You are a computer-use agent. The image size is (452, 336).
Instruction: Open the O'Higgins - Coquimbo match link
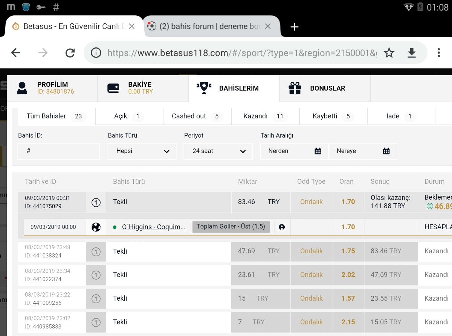pos(154,227)
